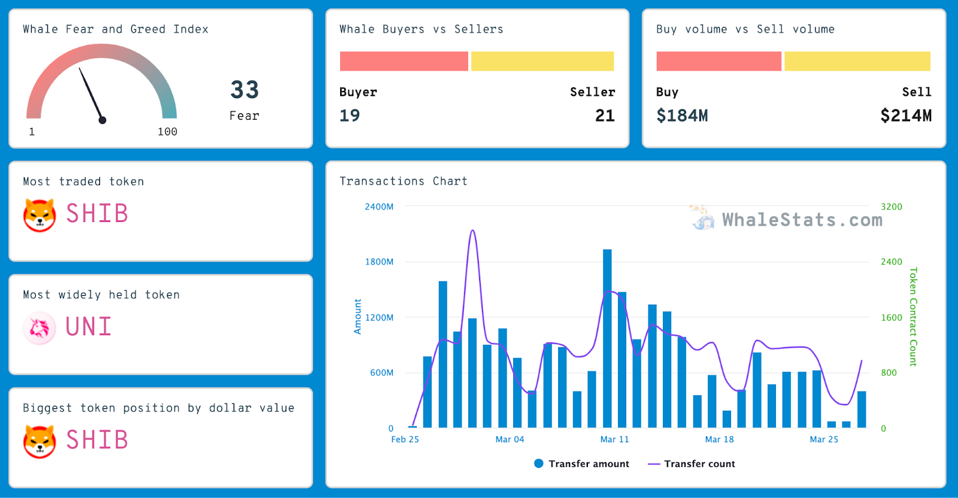Click the red Buyer bar segment
The image size is (958, 498).
[404, 61]
